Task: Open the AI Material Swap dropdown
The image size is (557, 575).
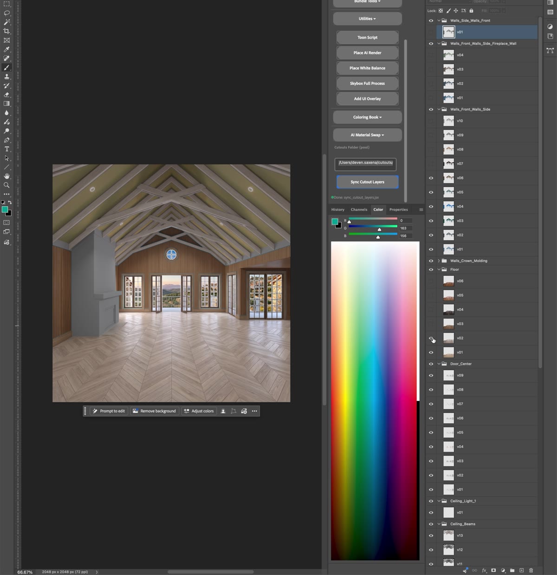Action: [x=367, y=135]
